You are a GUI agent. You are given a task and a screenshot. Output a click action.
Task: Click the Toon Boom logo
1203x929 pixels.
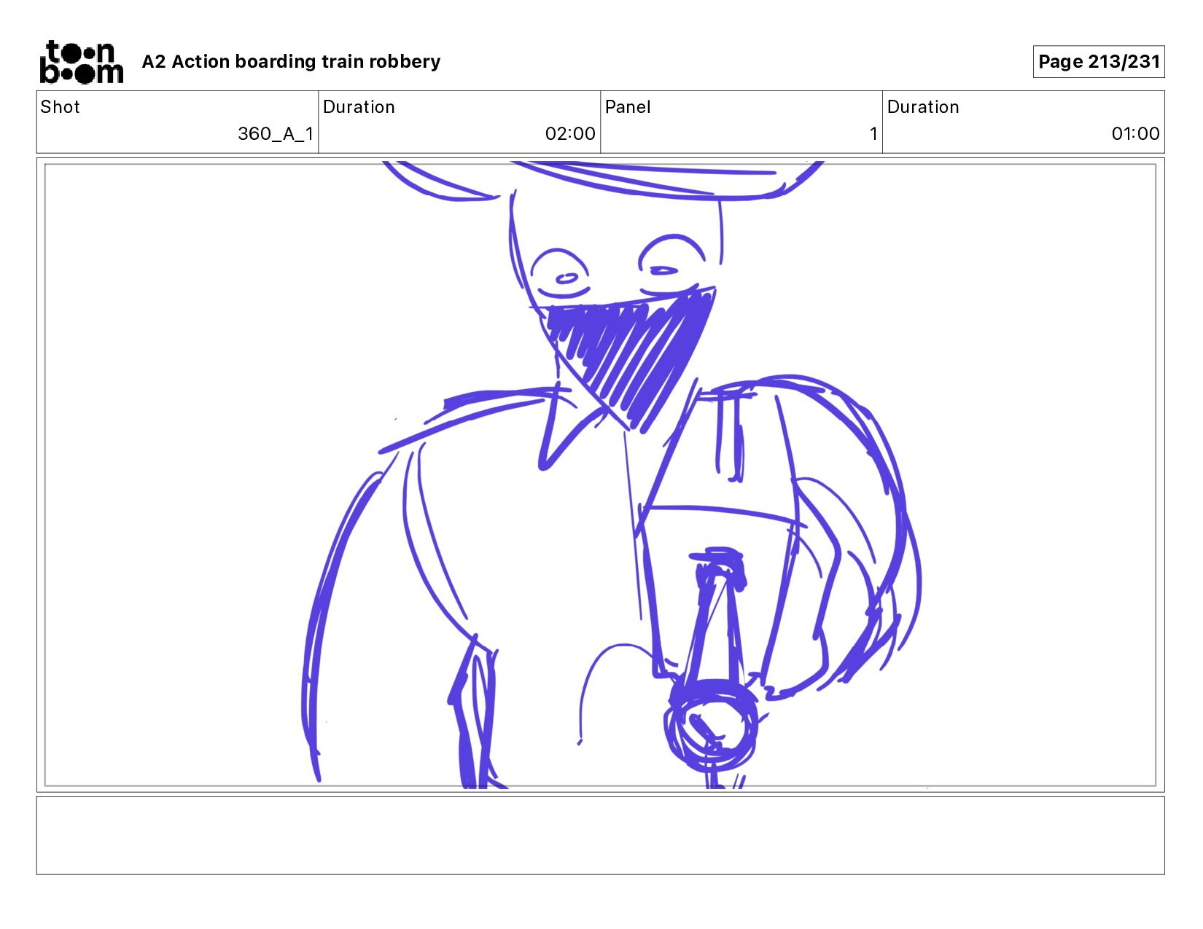(81, 62)
